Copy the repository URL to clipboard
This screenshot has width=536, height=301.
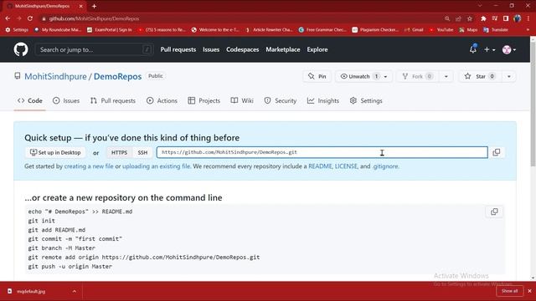click(497, 152)
